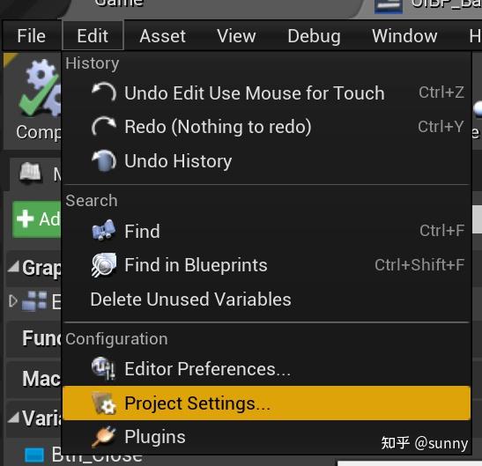Click the Compile toolbar icon
Image resolution: width=482 pixels, height=466 pixels.
(x=39, y=89)
